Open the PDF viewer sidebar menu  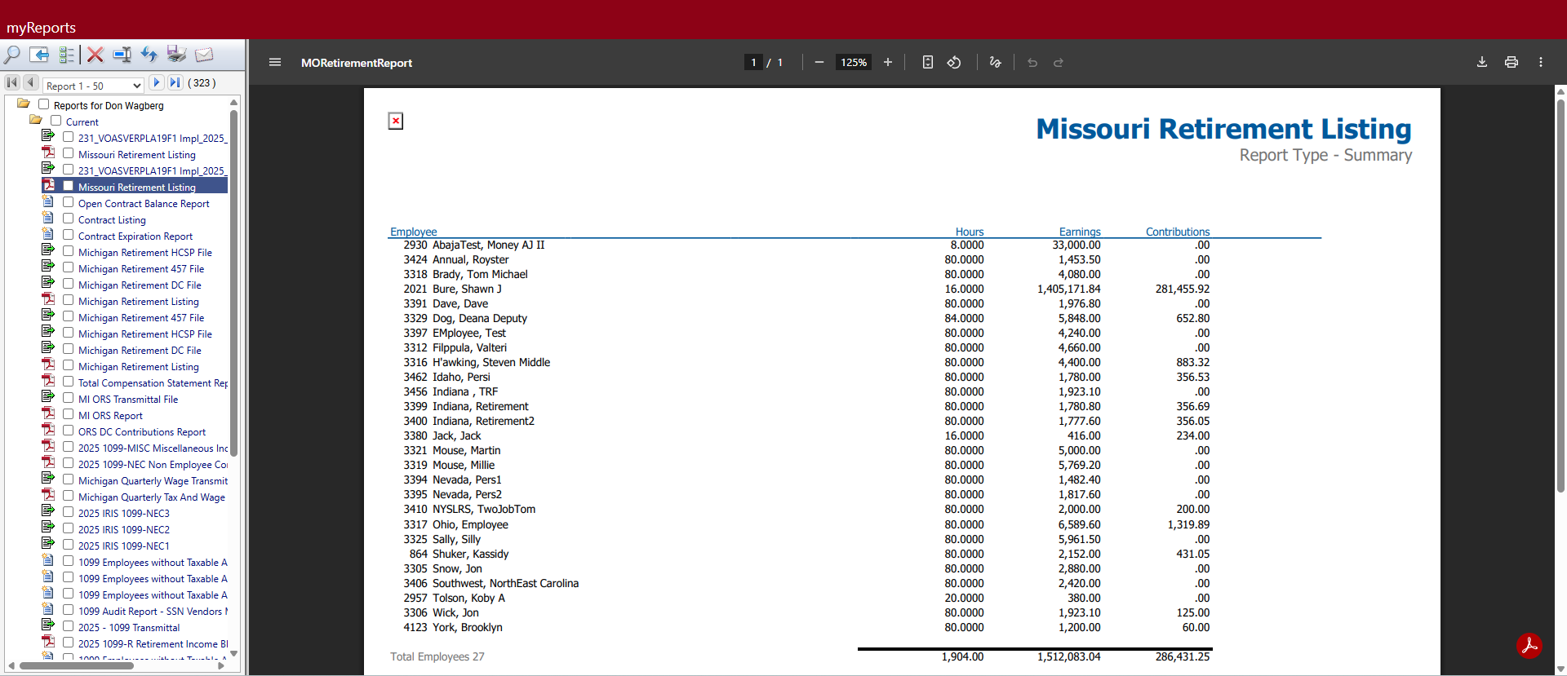coord(275,63)
